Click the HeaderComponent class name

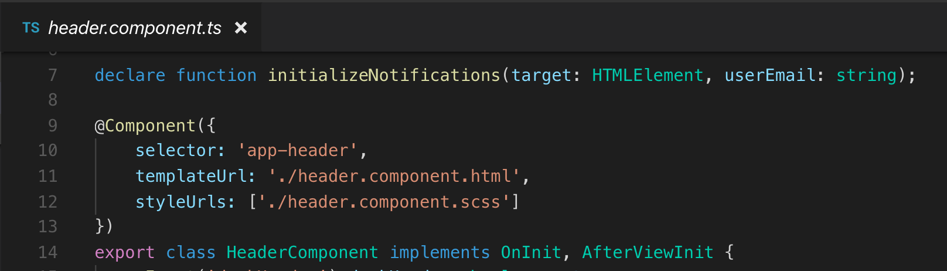click(302, 252)
